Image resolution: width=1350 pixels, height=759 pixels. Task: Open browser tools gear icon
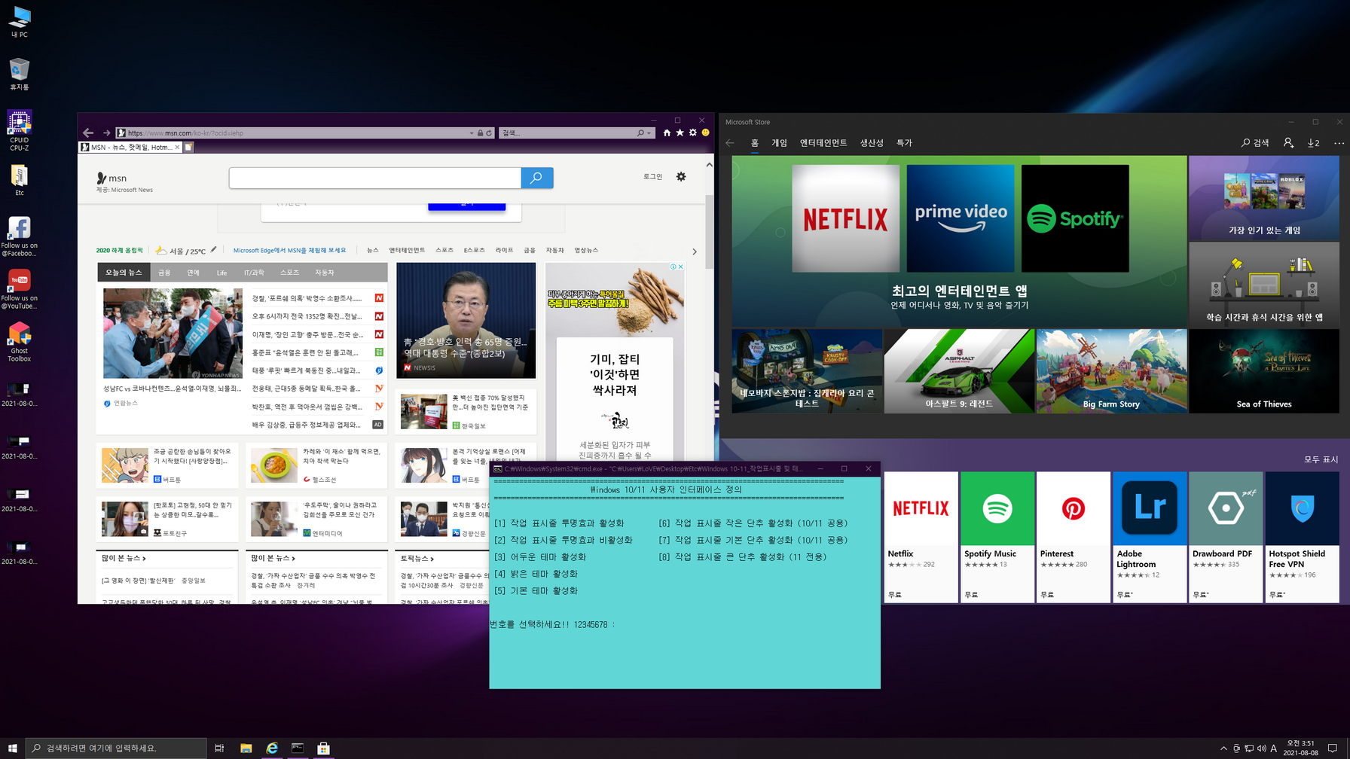click(693, 133)
